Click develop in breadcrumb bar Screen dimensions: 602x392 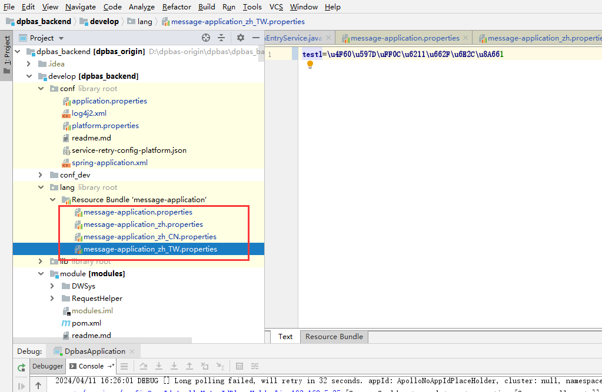(x=99, y=22)
